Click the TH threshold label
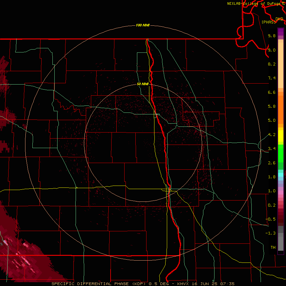The width and height of the screenshot is (286, 286). click(273, 248)
